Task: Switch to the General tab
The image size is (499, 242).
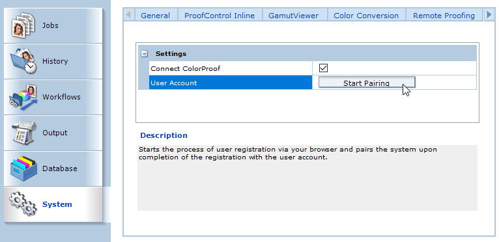Action: (155, 15)
